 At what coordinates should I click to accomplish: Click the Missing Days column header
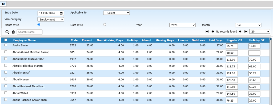[x=164, y=40]
